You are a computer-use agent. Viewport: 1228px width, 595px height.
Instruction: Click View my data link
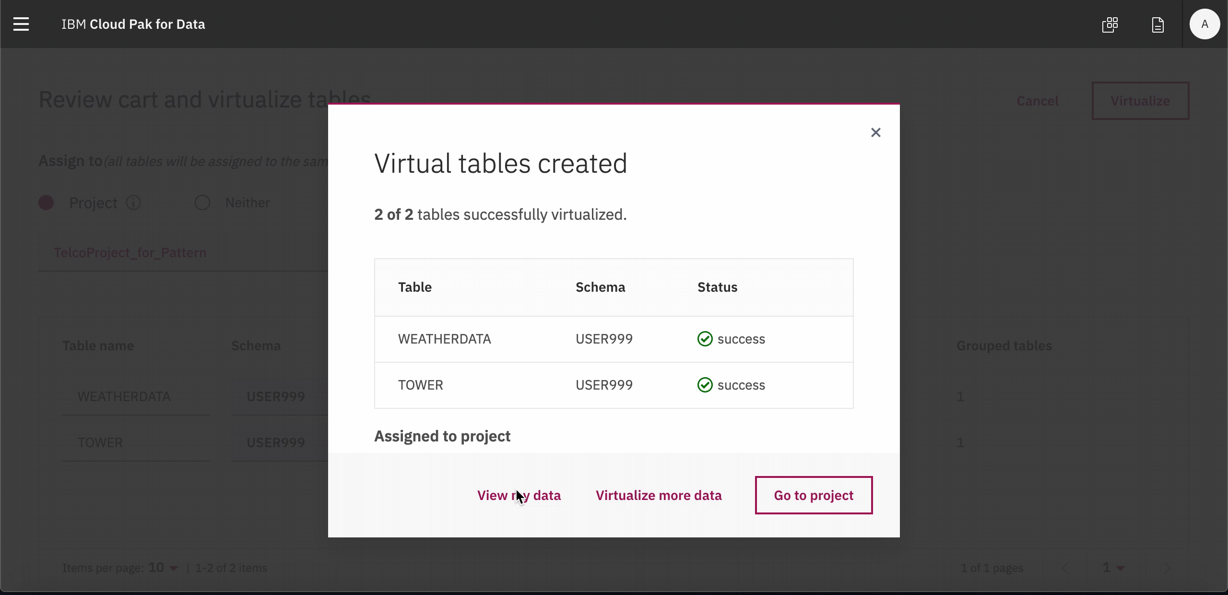pyautogui.click(x=519, y=495)
